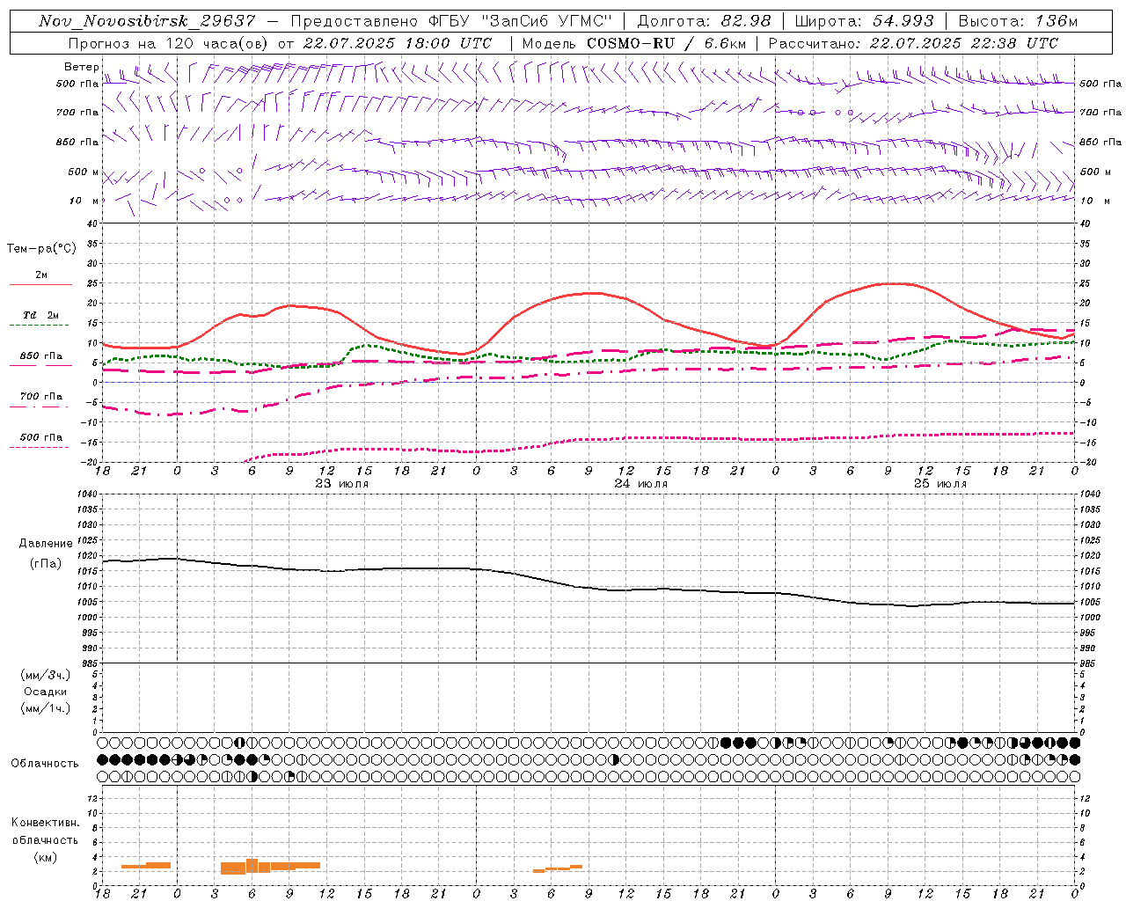Select the model name COSMO-RU / 6.6км

coord(666,43)
